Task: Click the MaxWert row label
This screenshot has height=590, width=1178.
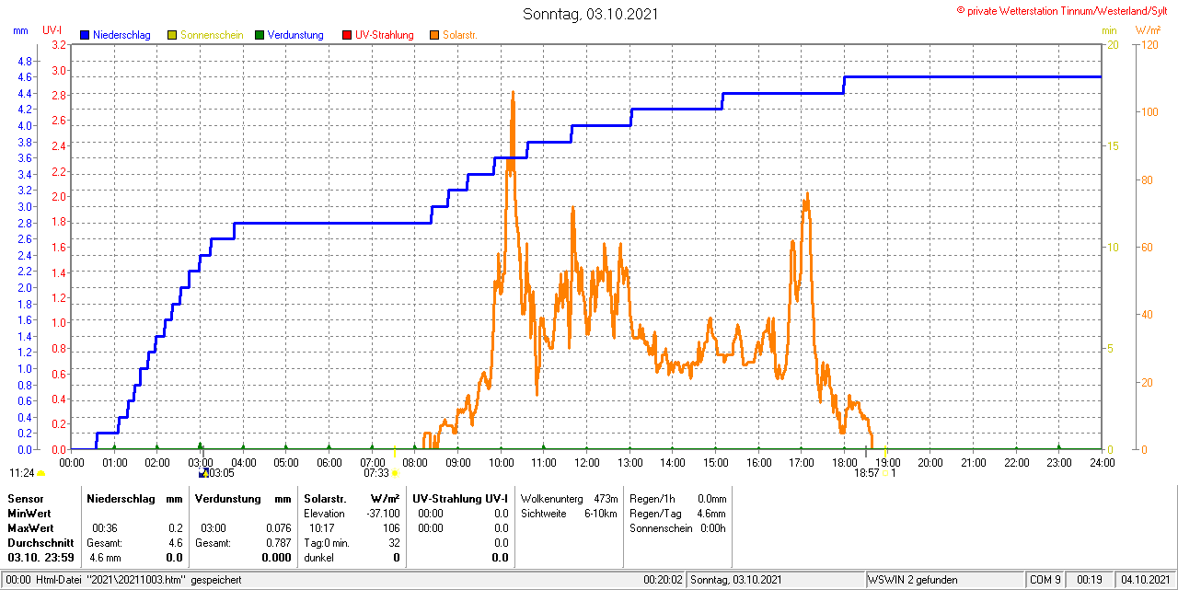Action: (31, 527)
